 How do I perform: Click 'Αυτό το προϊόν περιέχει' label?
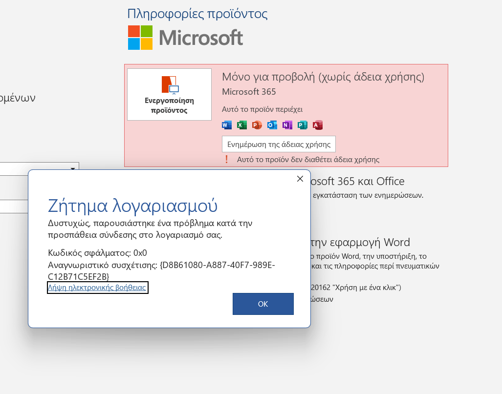click(x=262, y=109)
